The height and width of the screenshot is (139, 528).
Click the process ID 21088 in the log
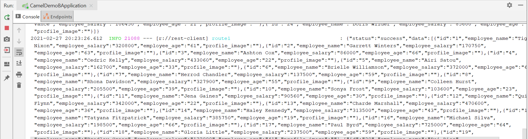[x=132, y=38]
